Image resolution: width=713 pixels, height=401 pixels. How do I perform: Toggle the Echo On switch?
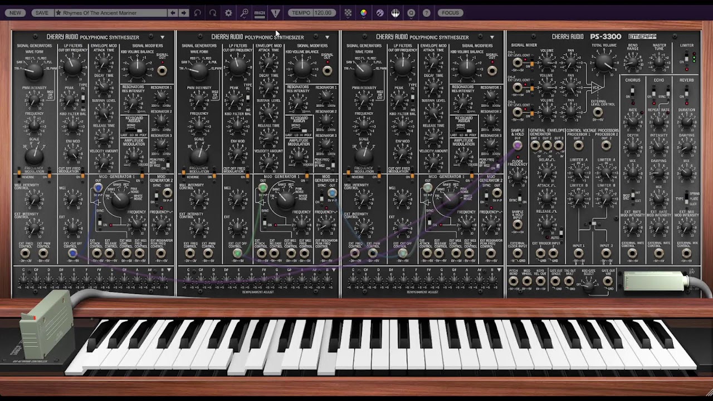point(653,94)
